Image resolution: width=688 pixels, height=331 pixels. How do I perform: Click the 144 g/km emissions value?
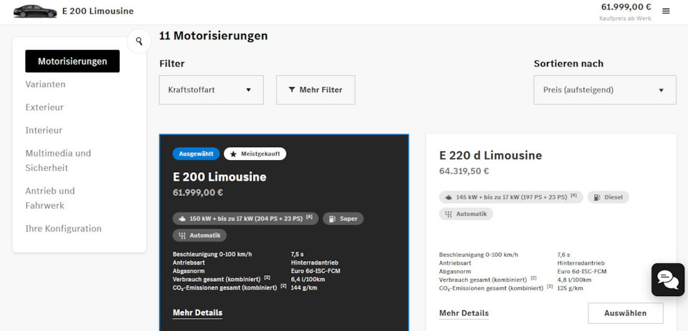pos(304,287)
